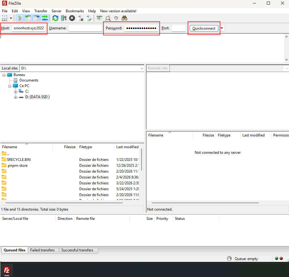Click the remote Last modified column header

[256, 135]
